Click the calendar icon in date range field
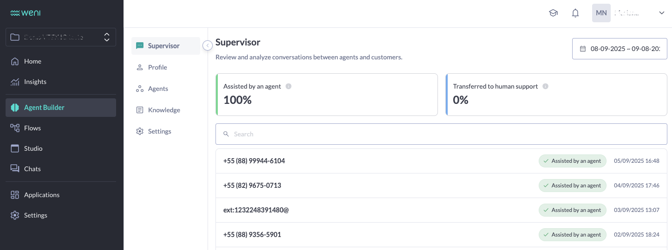The height and width of the screenshot is (250, 672). pyautogui.click(x=583, y=49)
